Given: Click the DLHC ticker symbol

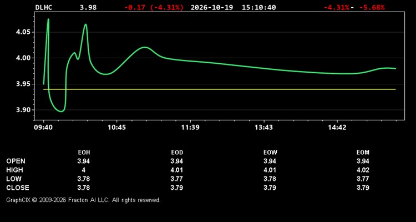Looking at the screenshot, I should coord(44,7).
